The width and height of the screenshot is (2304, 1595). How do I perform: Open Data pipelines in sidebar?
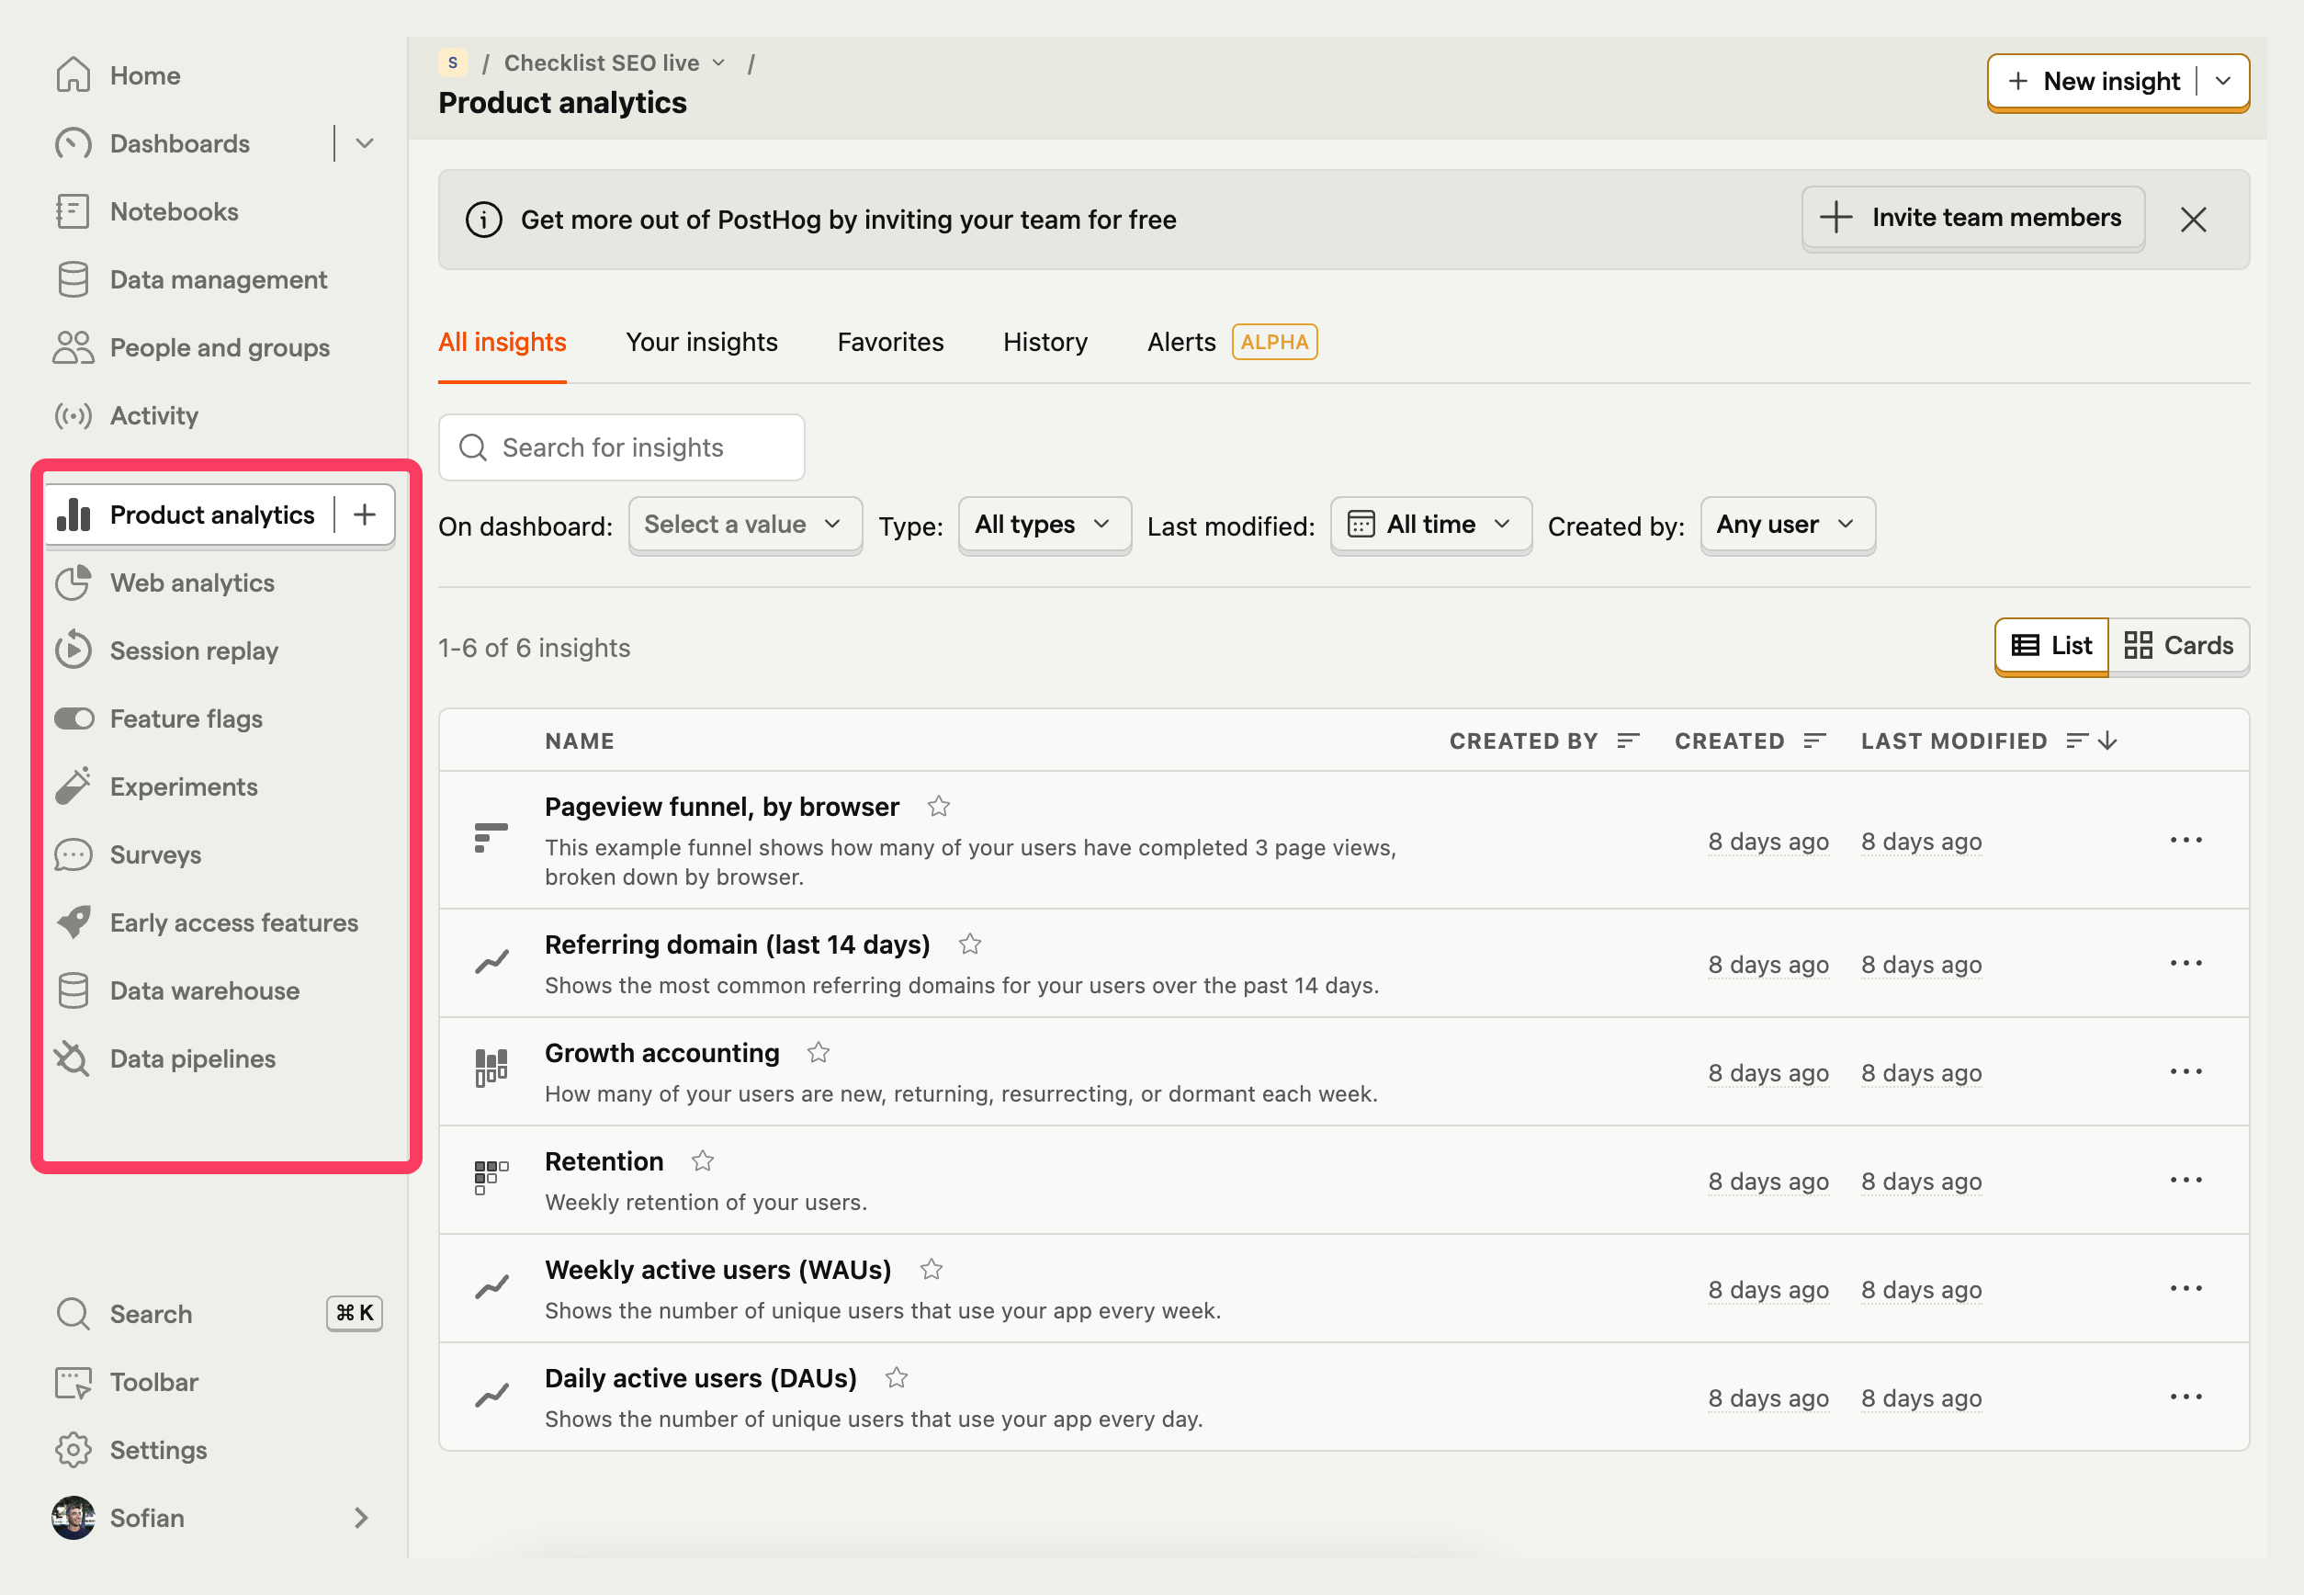(x=192, y=1058)
